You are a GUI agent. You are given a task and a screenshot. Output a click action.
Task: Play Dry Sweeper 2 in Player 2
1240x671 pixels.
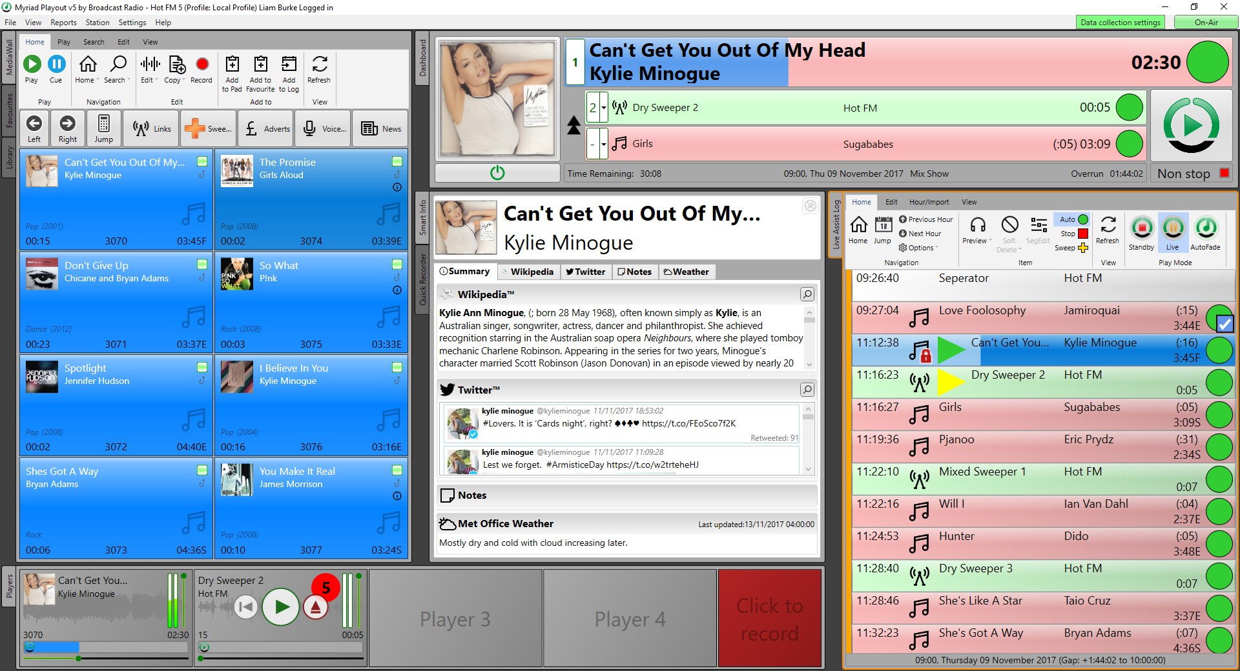281,606
